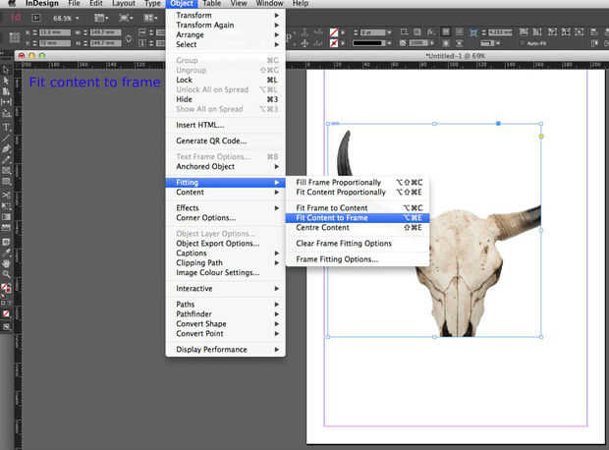Choose Clear Frame Fitting Options
609x450 pixels.
coord(358,244)
